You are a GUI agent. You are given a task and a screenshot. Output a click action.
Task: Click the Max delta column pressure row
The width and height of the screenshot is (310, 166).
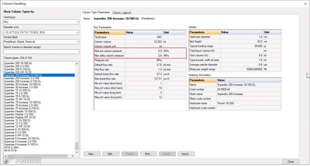tap(140, 56)
